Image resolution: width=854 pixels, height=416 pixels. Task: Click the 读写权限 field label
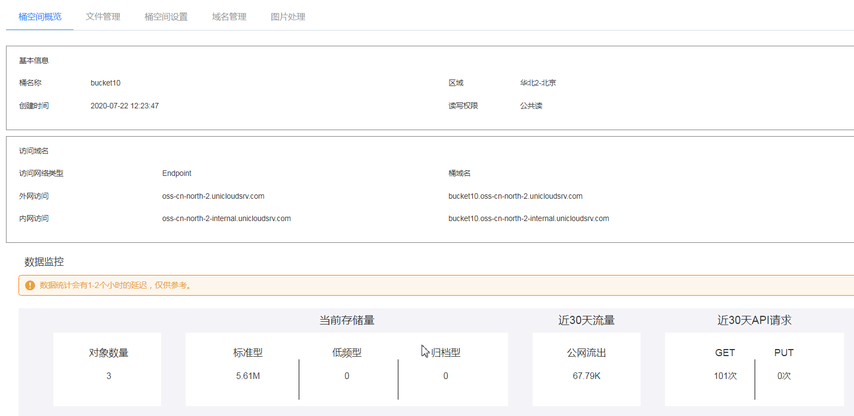(x=463, y=106)
